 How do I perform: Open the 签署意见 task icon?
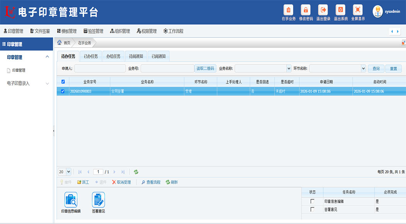click(98, 200)
